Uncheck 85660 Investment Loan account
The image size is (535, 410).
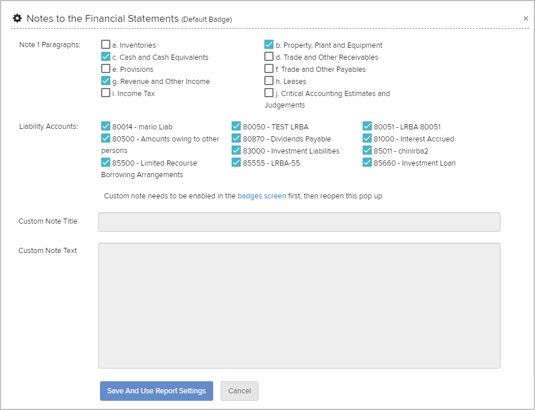click(x=367, y=163)
